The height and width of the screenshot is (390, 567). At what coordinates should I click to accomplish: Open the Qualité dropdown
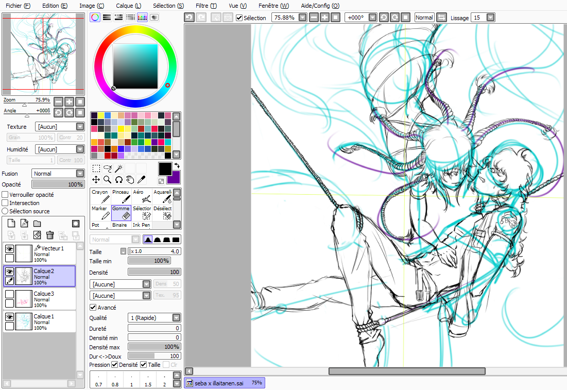(176, 318)
